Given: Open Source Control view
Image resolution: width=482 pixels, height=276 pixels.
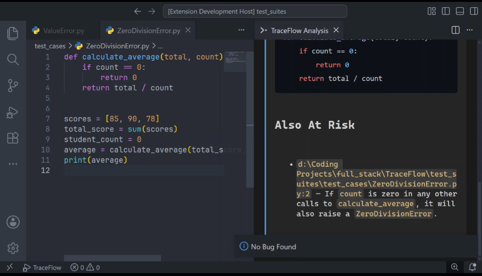Looking at the screenshot, I should tap(13, 85).
